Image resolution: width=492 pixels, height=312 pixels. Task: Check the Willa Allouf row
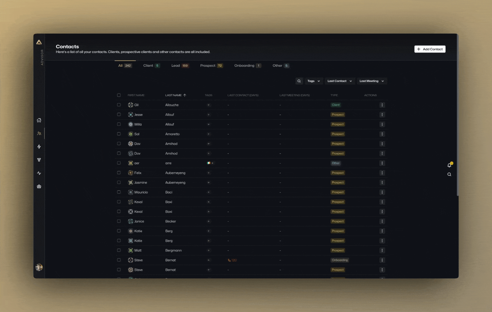point(119,125)
